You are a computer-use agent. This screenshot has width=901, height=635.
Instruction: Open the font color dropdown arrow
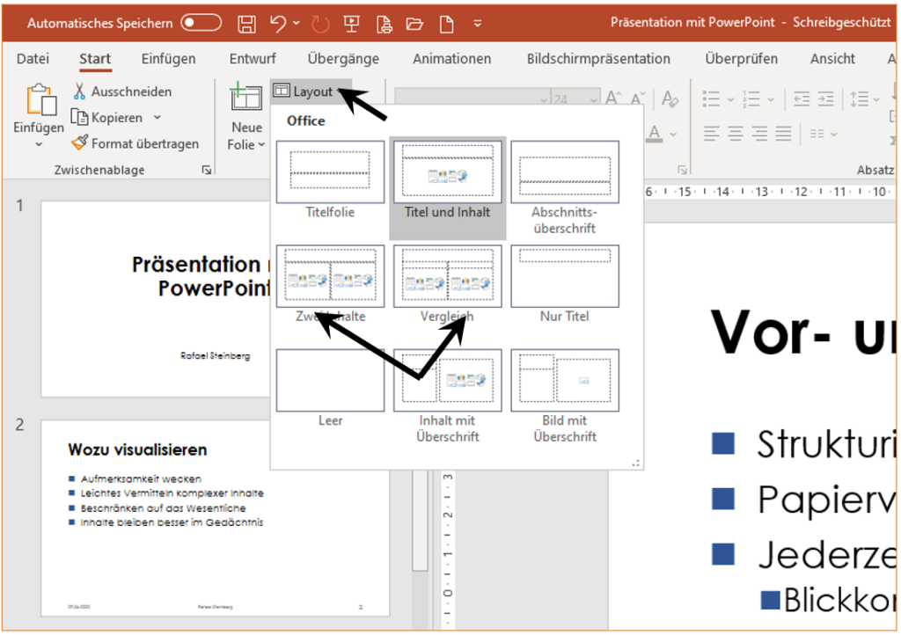coord(673,135)
